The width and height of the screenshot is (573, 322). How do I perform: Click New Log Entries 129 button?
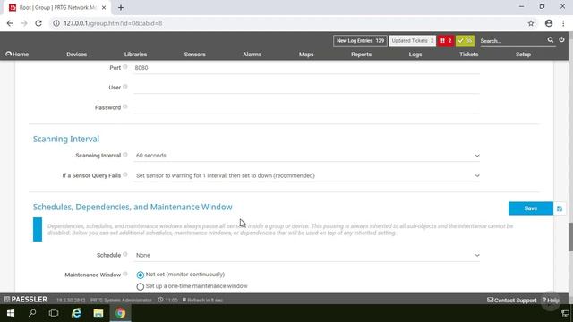click(360, 40)
